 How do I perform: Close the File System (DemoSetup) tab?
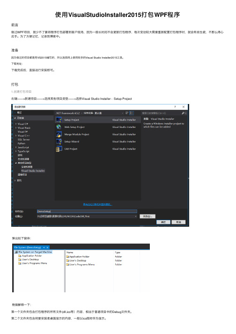[47, 247]
